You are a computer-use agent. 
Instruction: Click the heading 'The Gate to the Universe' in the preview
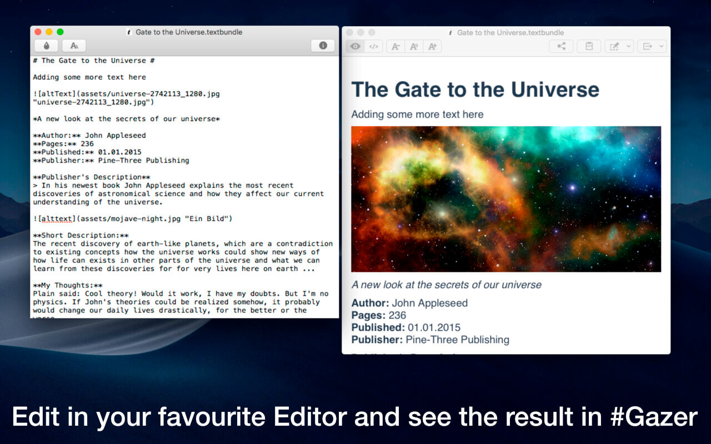(x=475, y=89)
